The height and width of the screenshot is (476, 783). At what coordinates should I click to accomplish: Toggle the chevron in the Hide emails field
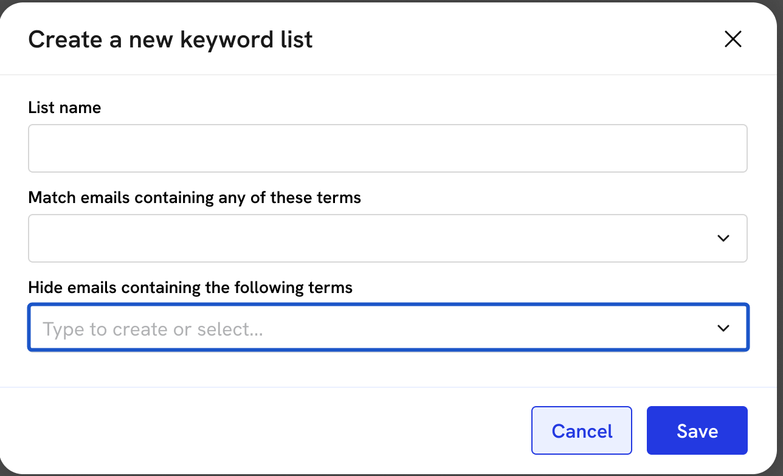pos(723,328)
